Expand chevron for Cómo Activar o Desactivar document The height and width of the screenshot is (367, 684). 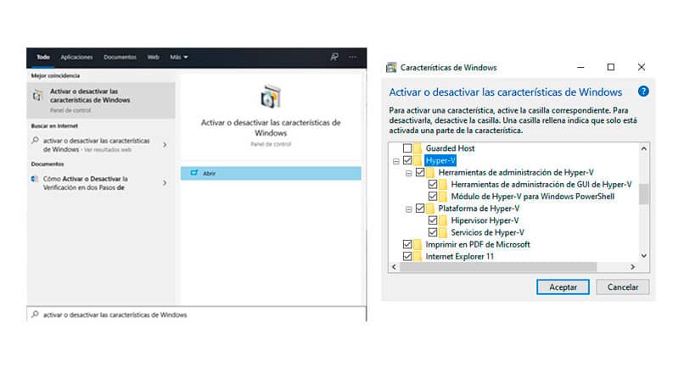(x=165, y=183)
